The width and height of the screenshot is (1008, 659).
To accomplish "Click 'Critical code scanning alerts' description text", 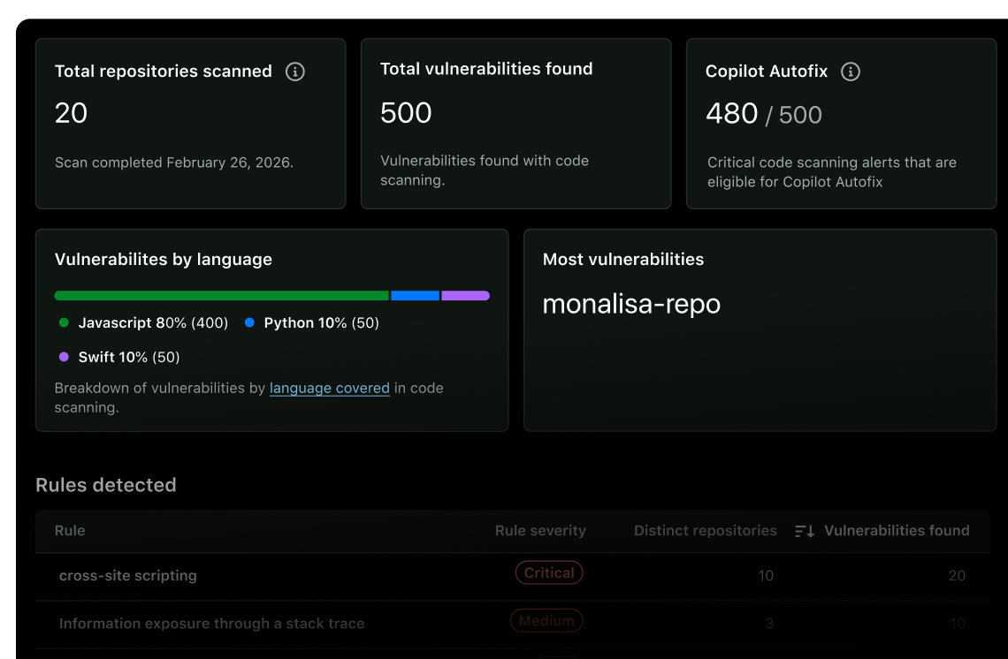I will point(832,172).
